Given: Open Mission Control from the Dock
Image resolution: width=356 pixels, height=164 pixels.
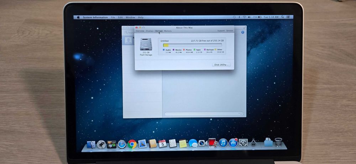Looking at the screenshot, I should tap(111, 144).
